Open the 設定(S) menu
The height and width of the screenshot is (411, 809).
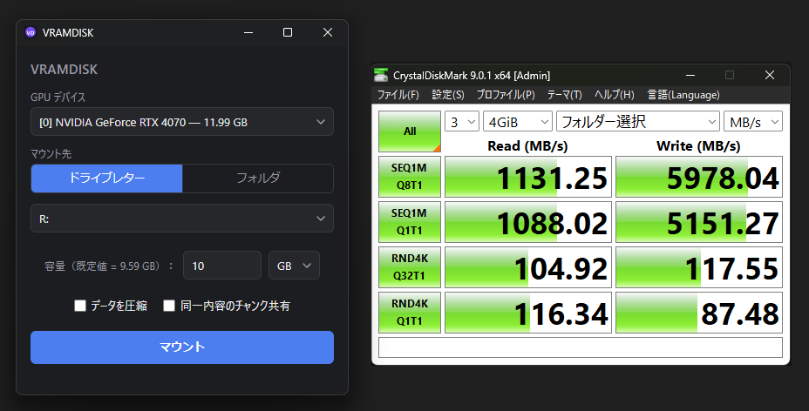448,95
